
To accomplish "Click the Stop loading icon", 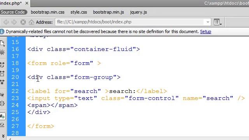I will pos(23,22).
